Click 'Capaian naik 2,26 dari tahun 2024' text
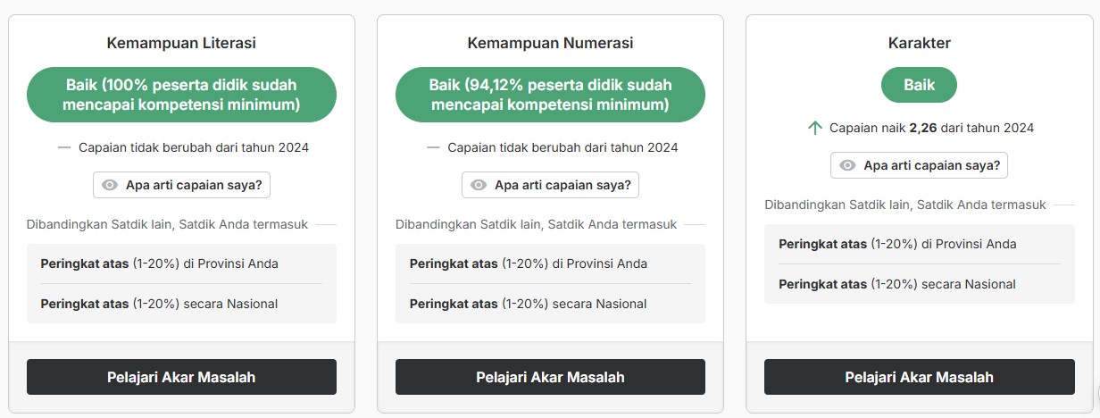This screenshot has width=1100, height=418. pyautogui.click(x=931, y=128)
